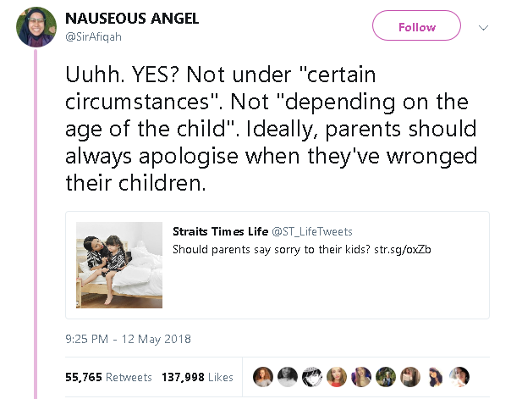Click the sixth liker avatar with green outdoor background

click(x=386, y=376)
